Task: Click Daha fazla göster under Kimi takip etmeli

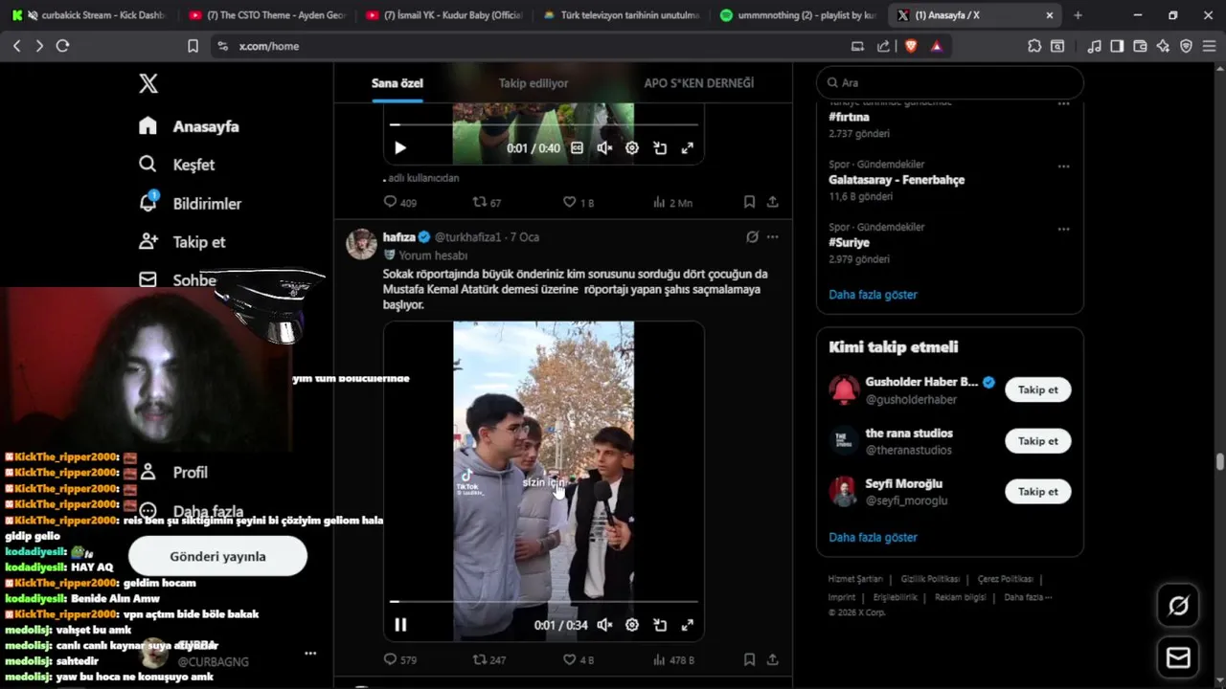Action: point(873,538)
